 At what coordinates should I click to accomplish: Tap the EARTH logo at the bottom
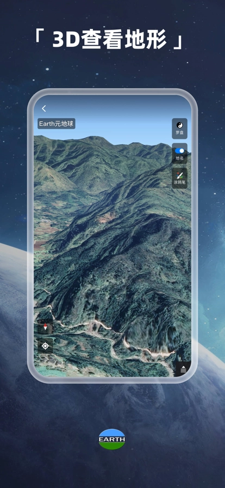112,439
